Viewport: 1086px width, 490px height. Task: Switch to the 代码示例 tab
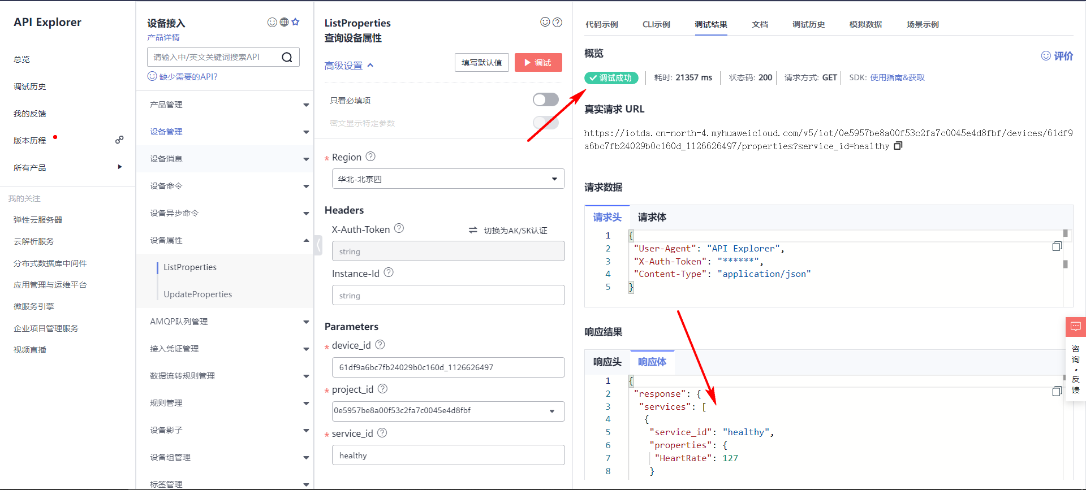pyautogui.click(x=602, y=24)
